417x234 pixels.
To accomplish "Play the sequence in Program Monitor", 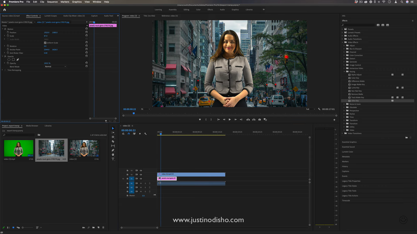I will point(230,119).
